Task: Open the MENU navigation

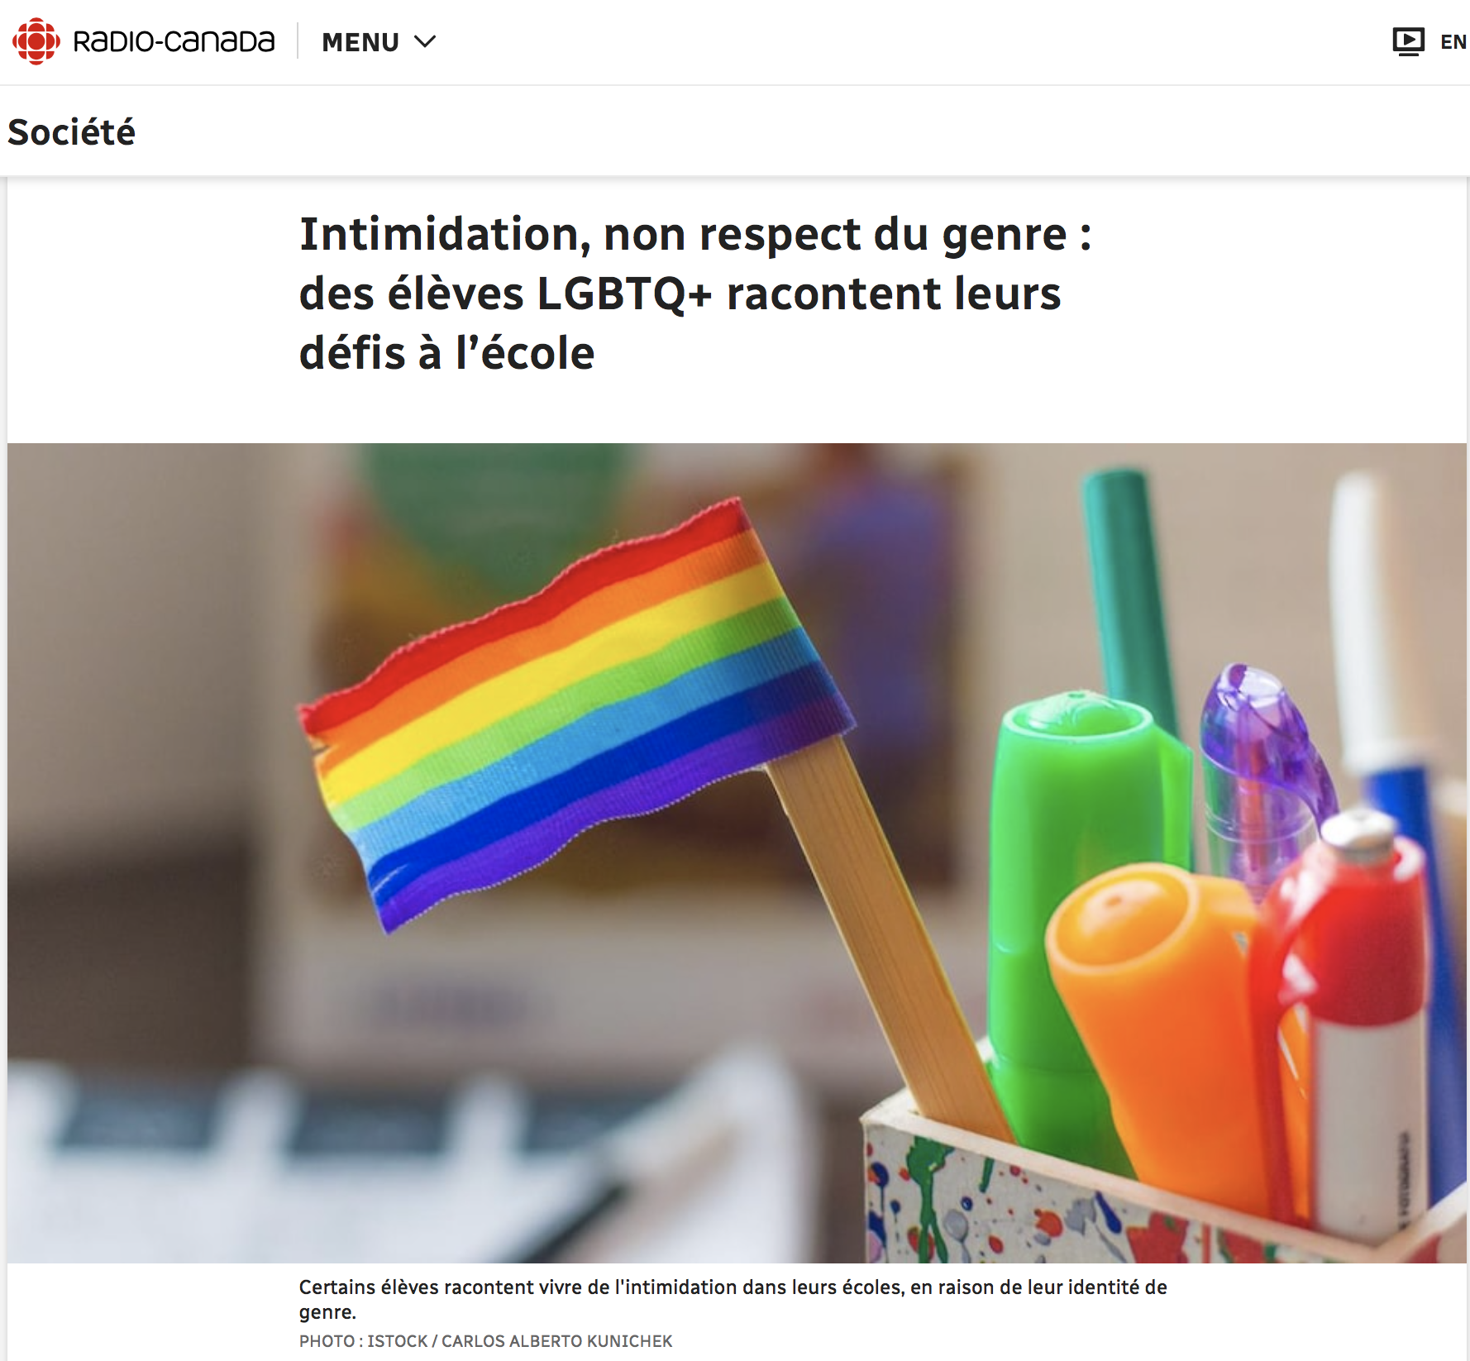Action: coord(360,42)
